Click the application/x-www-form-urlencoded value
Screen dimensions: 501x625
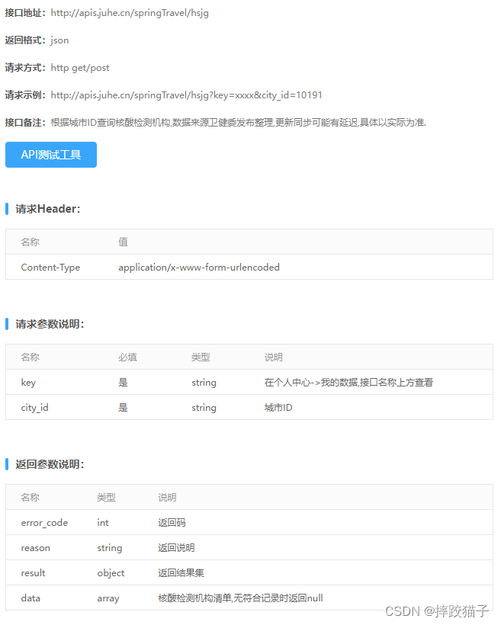click(x=199, y=268)
